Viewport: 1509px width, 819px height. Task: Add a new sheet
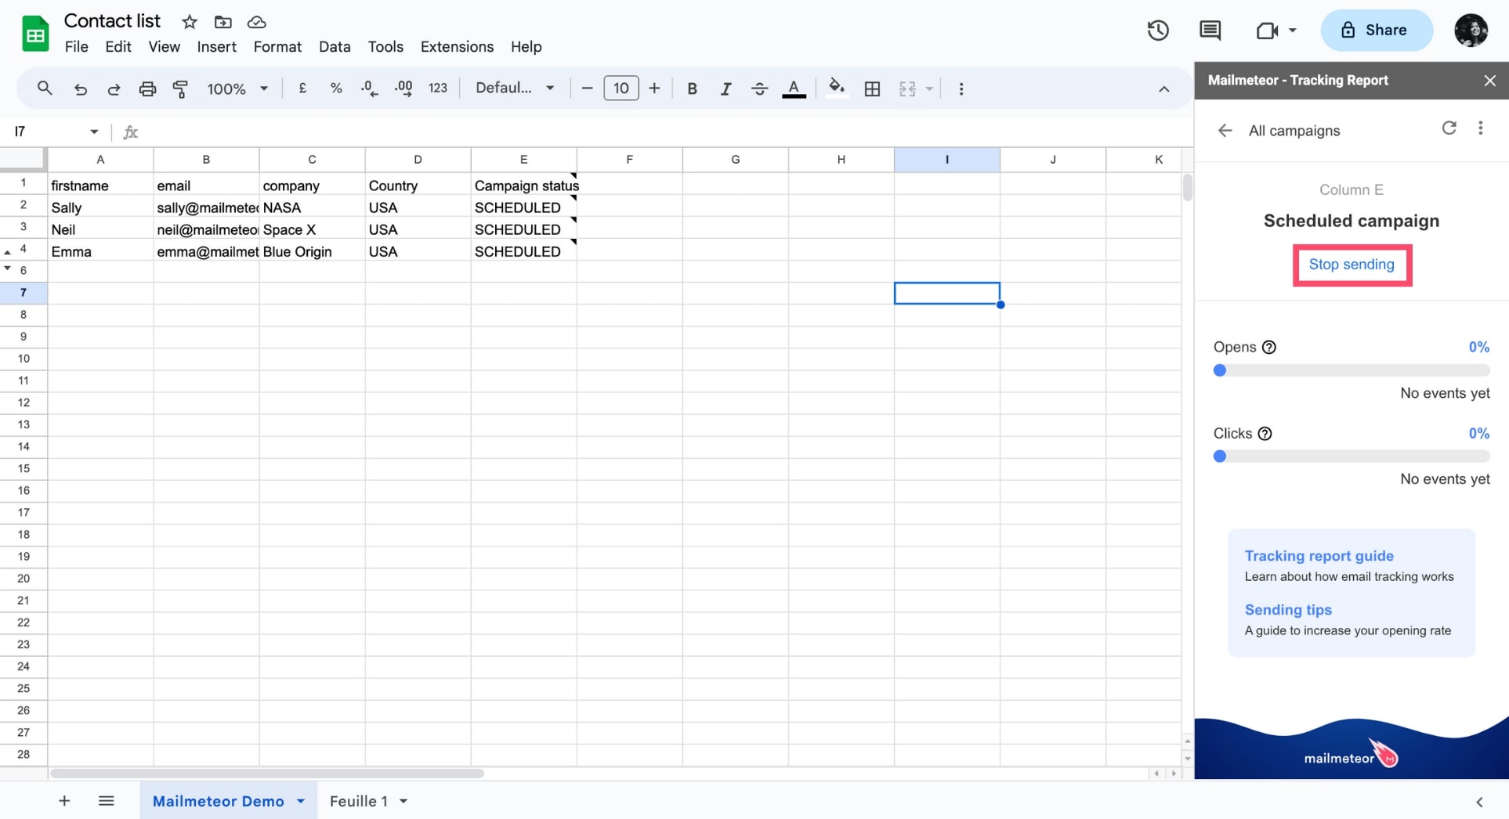64,801
